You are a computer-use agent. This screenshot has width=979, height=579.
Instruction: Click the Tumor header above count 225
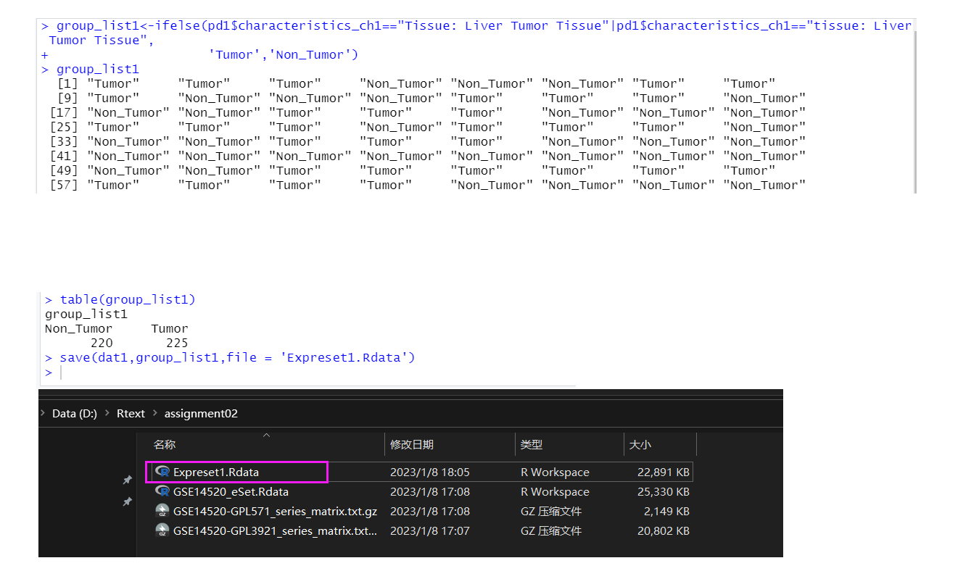pos(170,328)
